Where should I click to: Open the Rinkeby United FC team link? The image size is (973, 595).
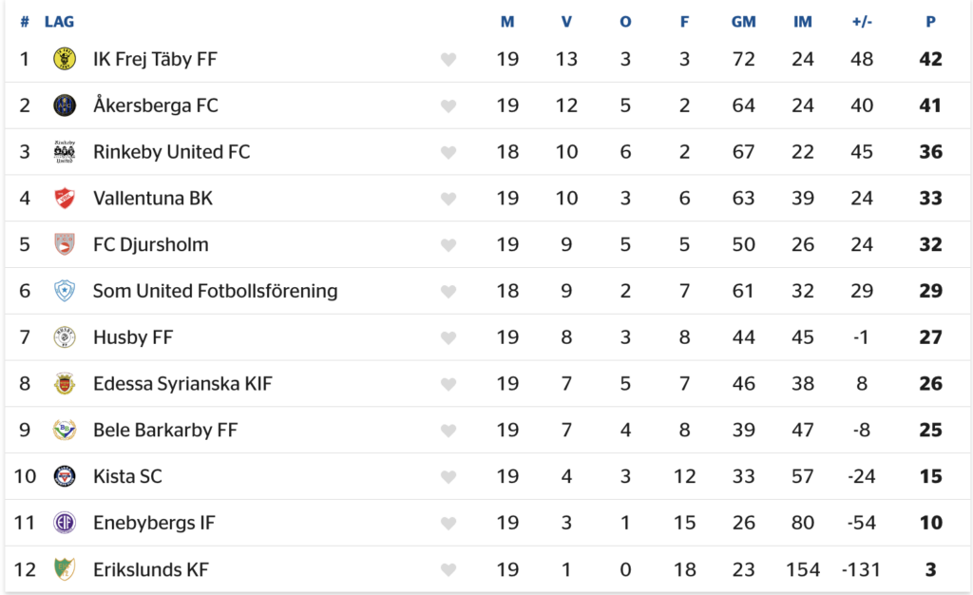[x=172, y=152]
